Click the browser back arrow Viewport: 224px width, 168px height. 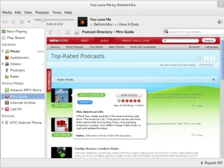coord(50,32)
